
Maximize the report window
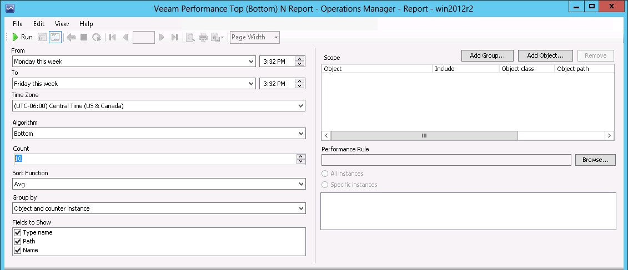pyautogui.click(x=592, y=6)
